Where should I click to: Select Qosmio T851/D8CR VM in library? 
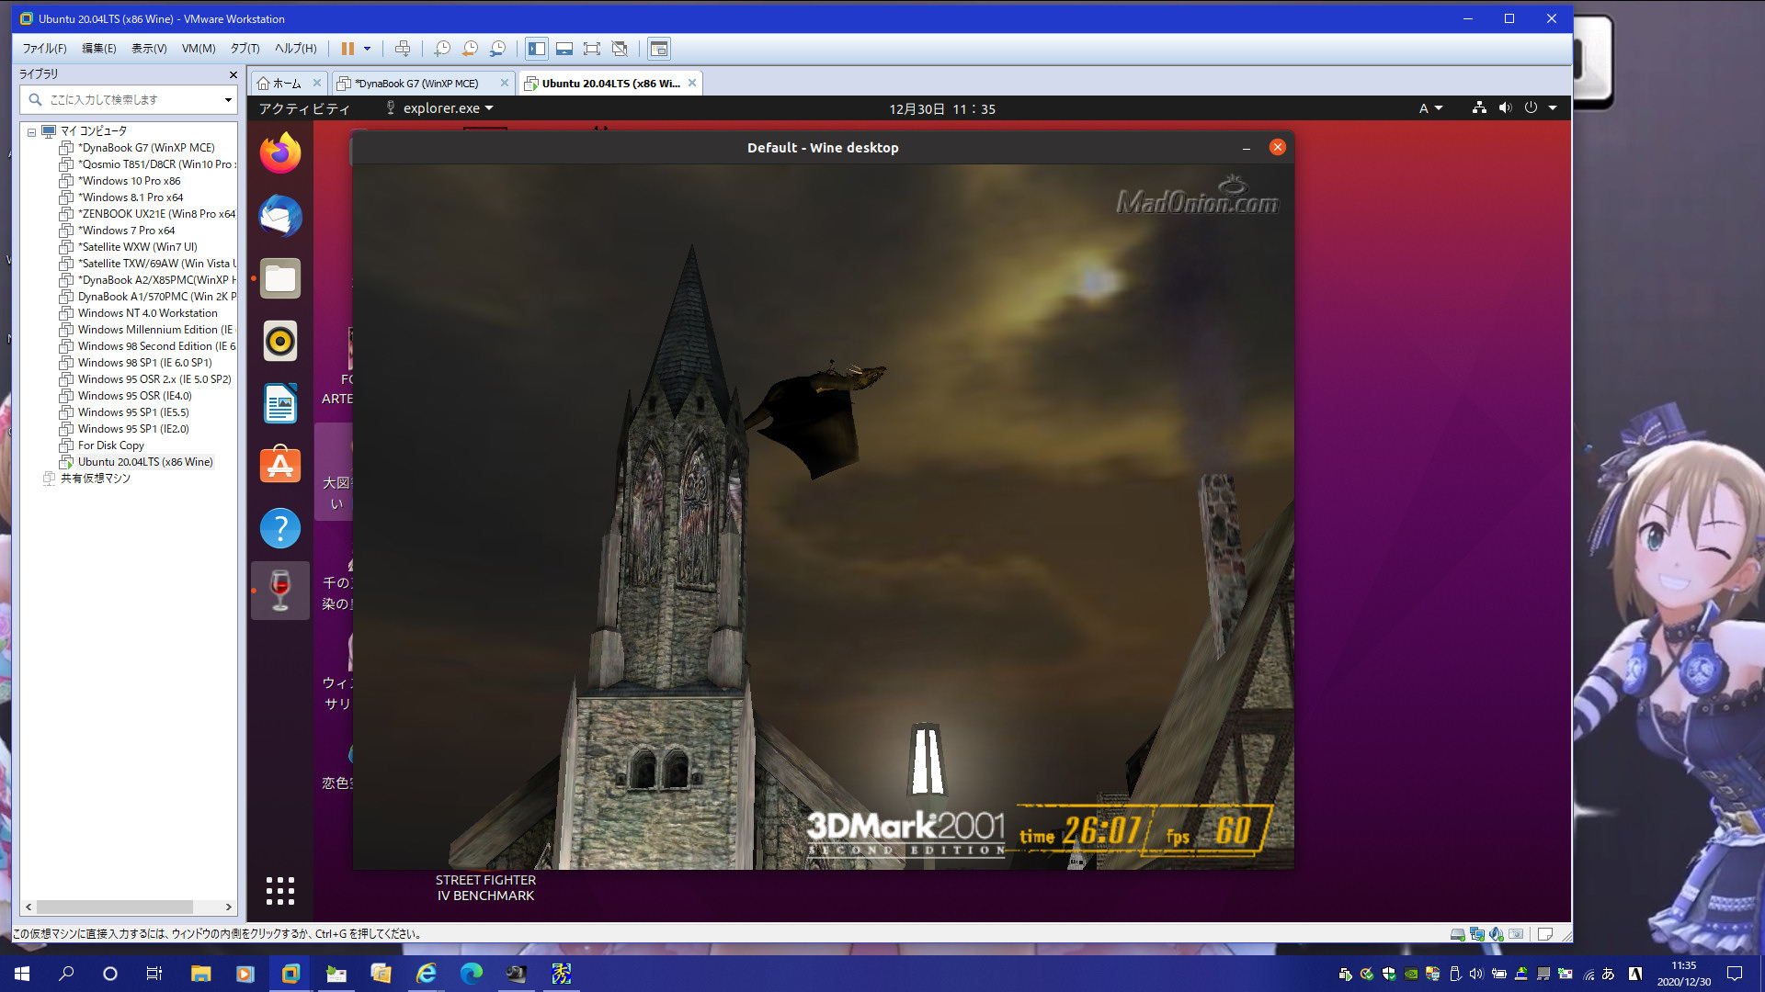(x=154, y=164)
